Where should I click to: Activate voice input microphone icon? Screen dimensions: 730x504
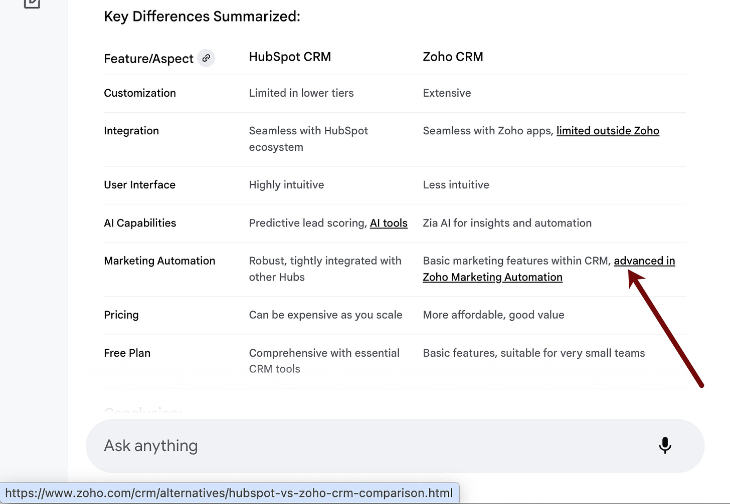click(665, 445)
